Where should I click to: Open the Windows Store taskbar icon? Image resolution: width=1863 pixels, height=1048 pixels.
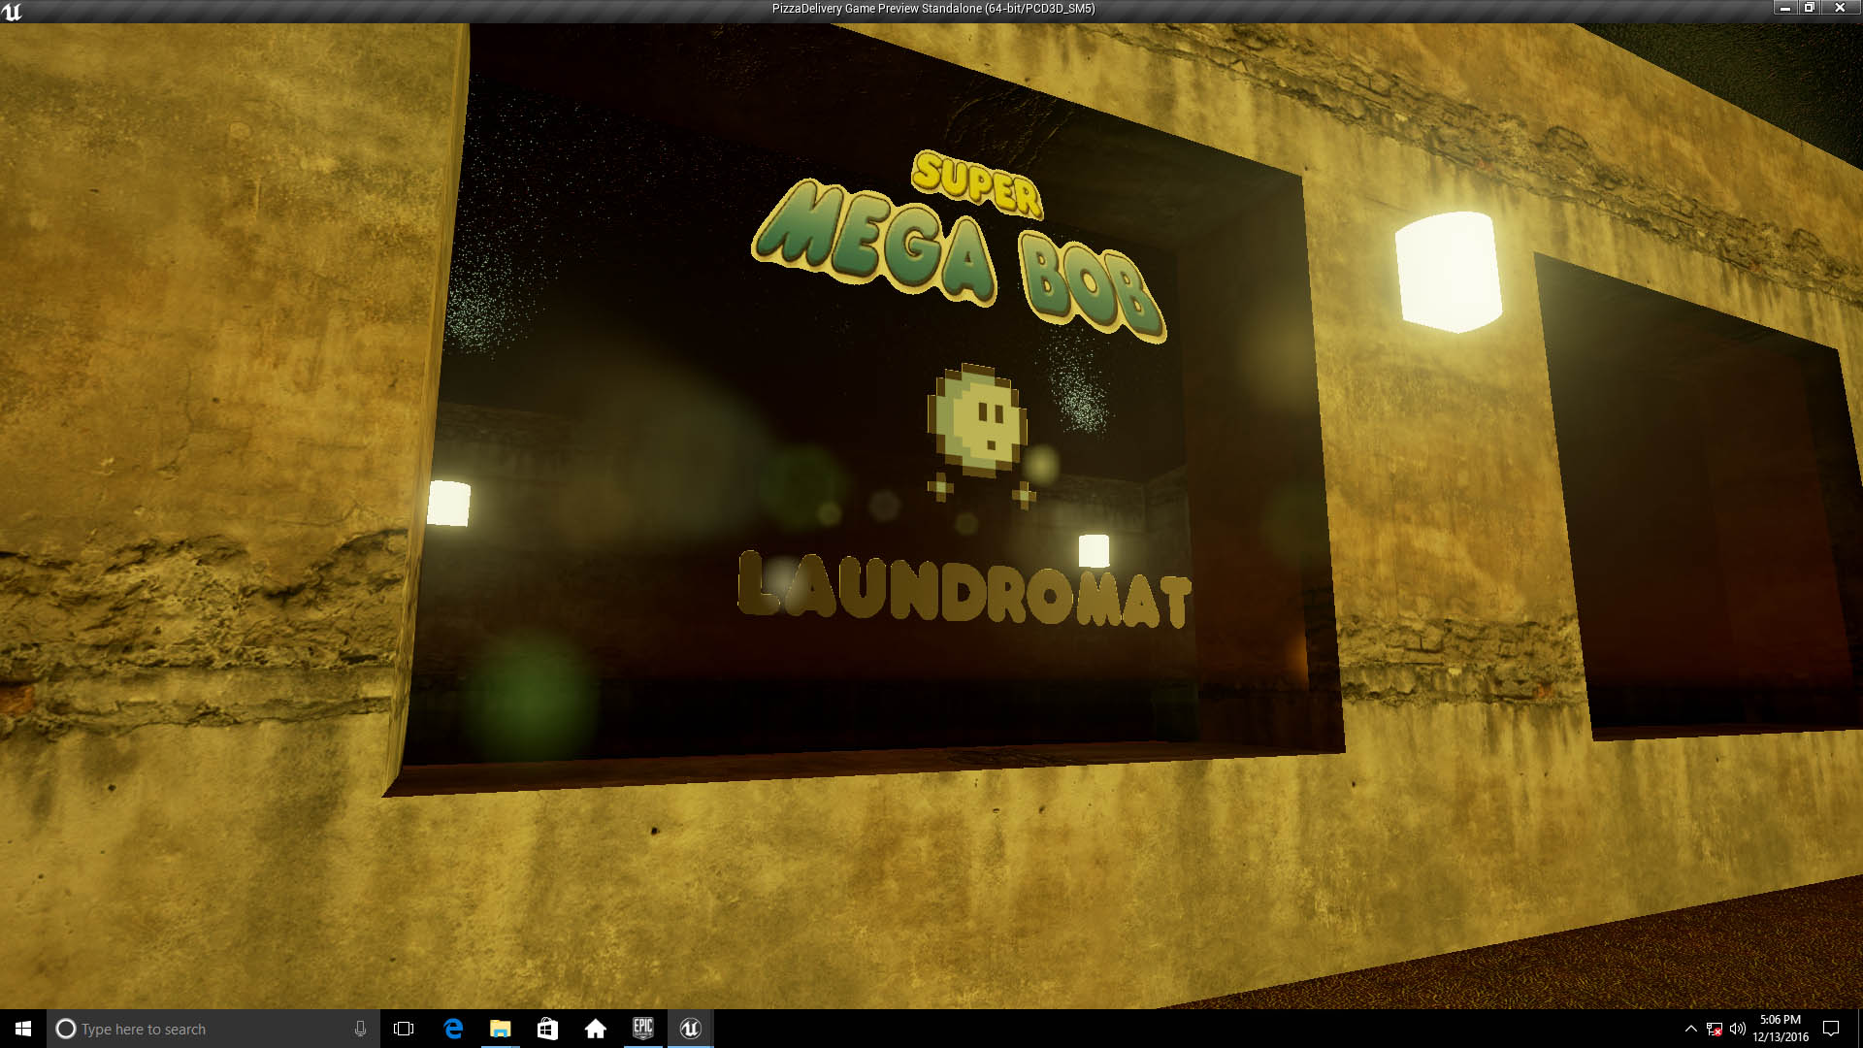547,1029
